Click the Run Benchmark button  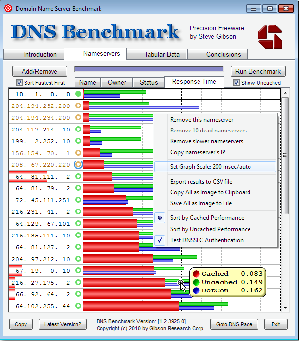[258, 71]
